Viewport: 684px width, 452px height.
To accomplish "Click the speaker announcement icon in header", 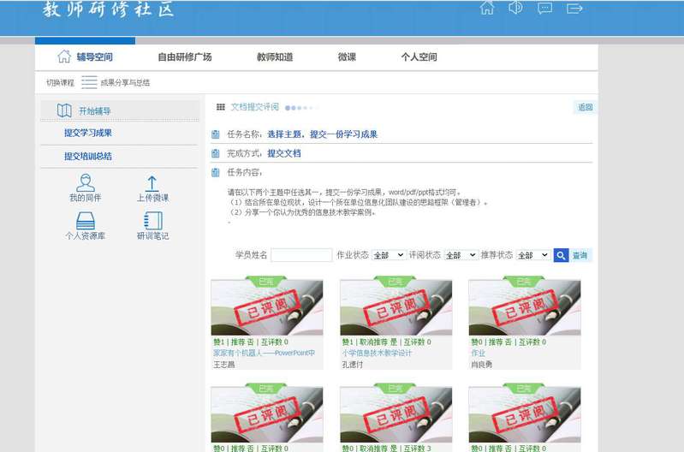I will pyautogui.click(x=515, y=8).
